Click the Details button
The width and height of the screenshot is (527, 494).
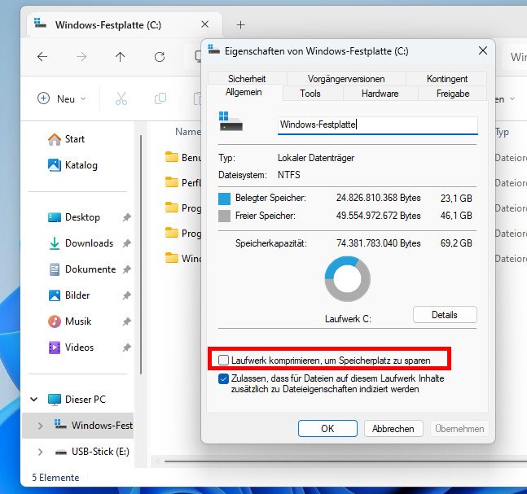444,315
